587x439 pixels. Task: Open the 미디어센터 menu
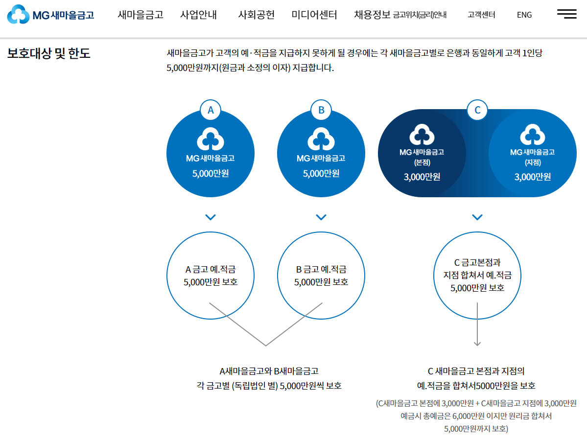(x=314, y=15)
